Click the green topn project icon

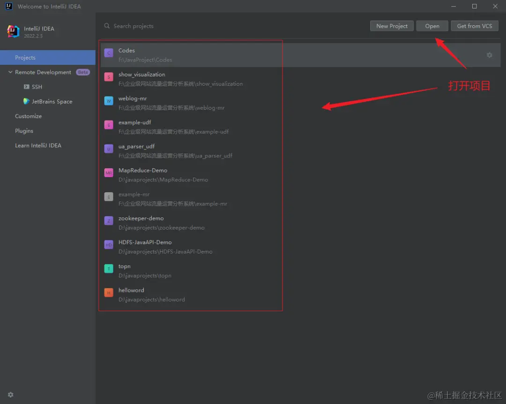pyautogui.click(x=109, y=269)
